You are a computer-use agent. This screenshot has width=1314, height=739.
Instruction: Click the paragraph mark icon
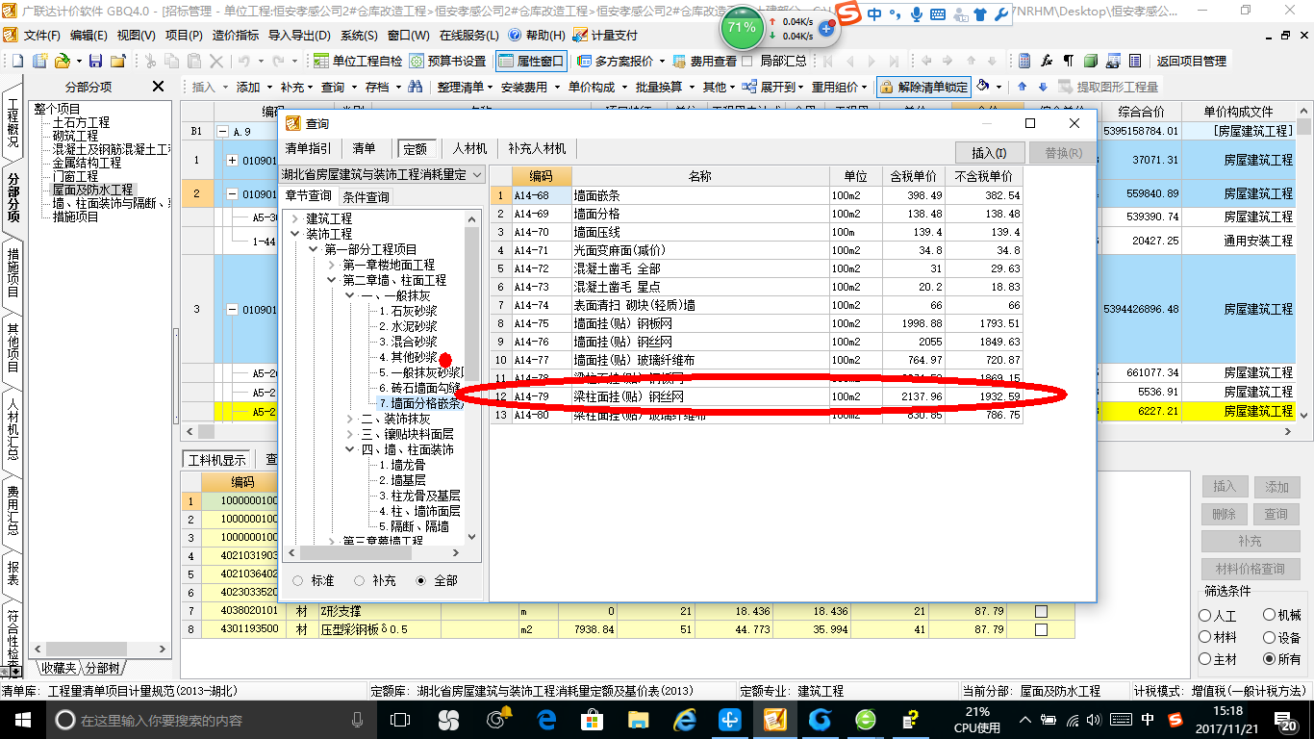point(1068,61)
